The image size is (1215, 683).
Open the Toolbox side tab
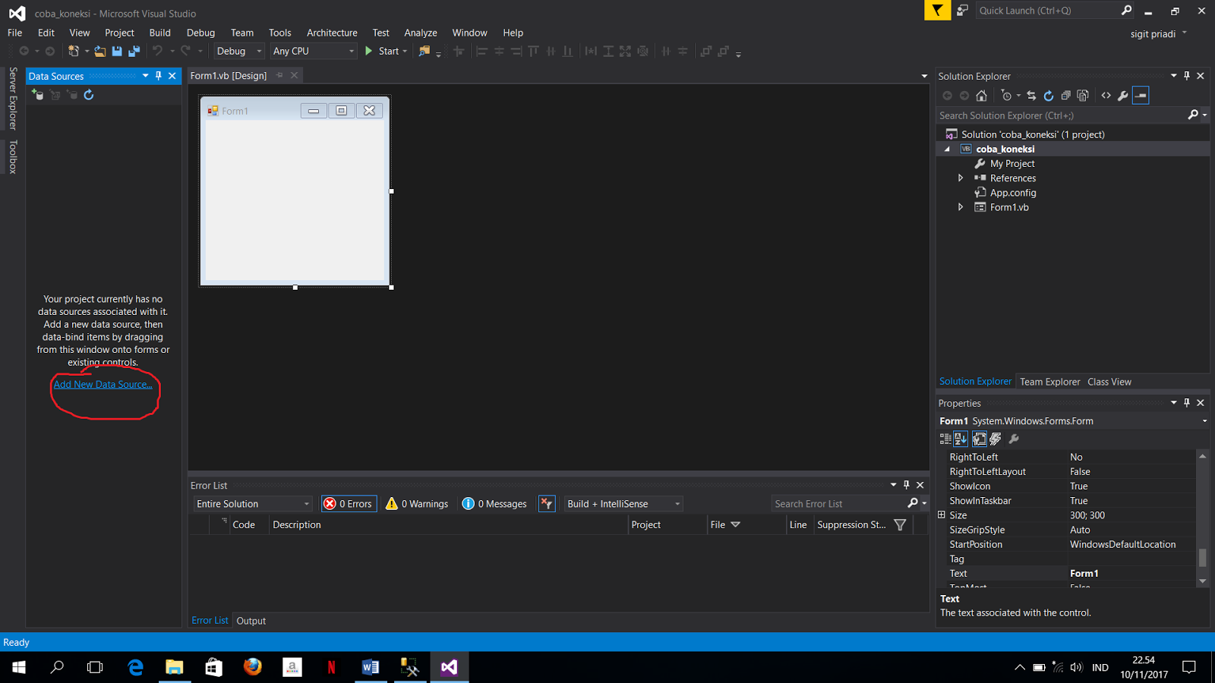click(13, 157)
